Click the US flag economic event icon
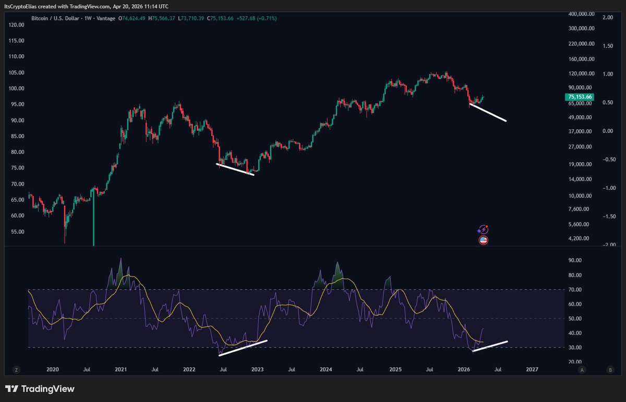 pos(483,240)
